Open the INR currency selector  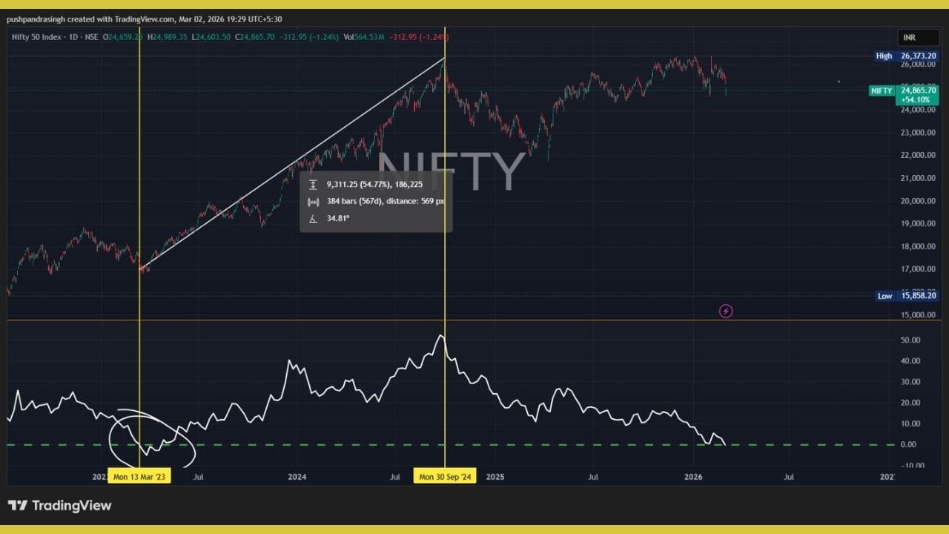(x=908, y=37)
